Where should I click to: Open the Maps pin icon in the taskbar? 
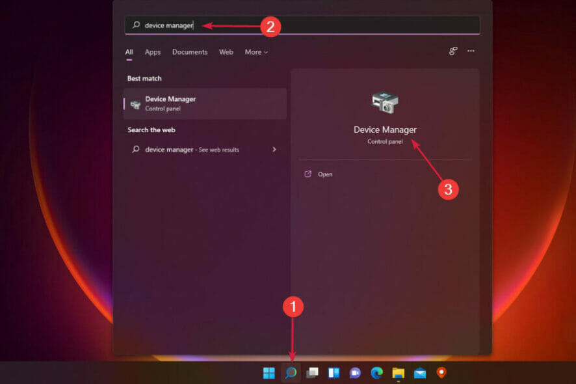[x=441, y=372]
